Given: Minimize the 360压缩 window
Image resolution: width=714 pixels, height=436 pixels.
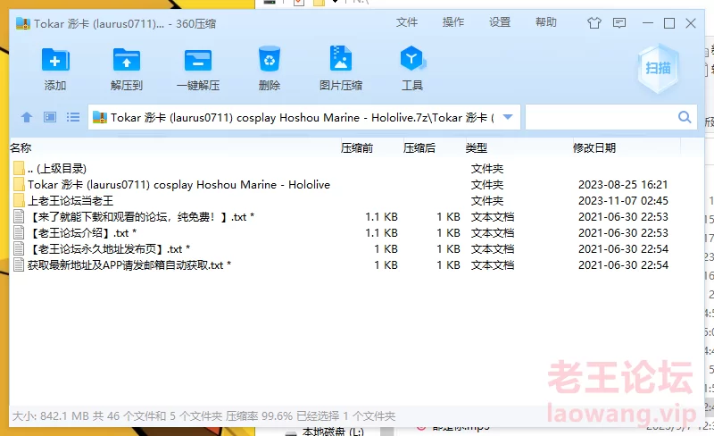Looking at the screenshot, I should point(648,23).
